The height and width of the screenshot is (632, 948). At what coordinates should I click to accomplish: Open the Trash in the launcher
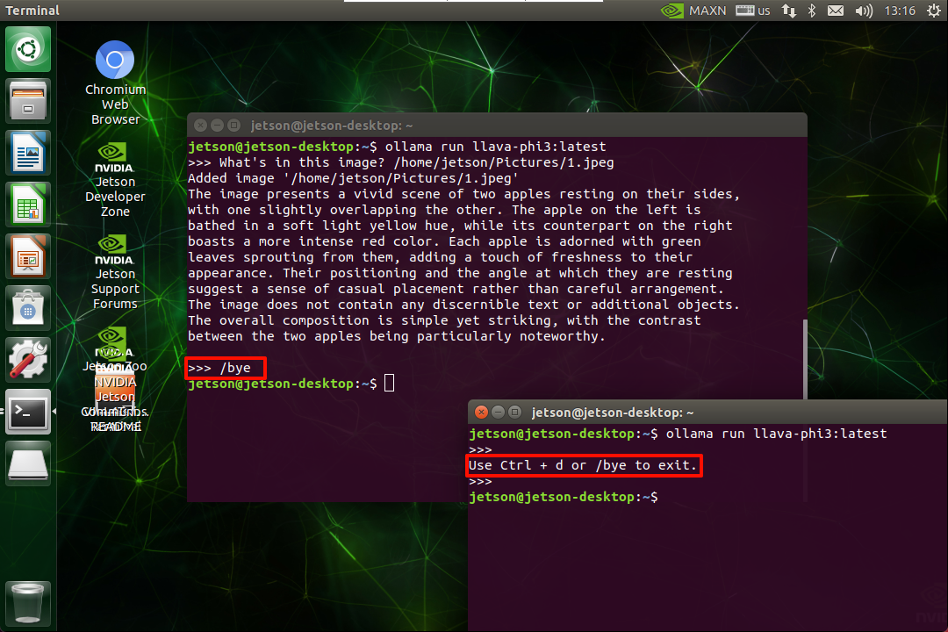click(28, 604)
